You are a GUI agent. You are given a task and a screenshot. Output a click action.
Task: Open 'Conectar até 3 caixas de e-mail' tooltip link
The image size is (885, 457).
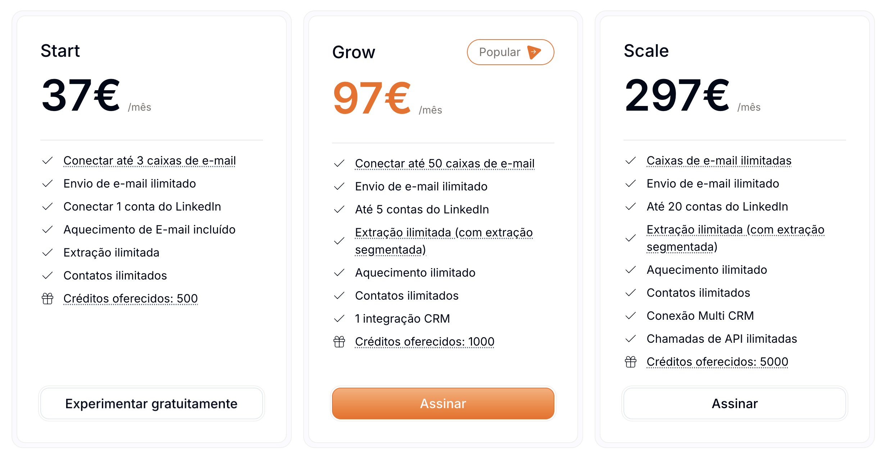pos(149,161)
